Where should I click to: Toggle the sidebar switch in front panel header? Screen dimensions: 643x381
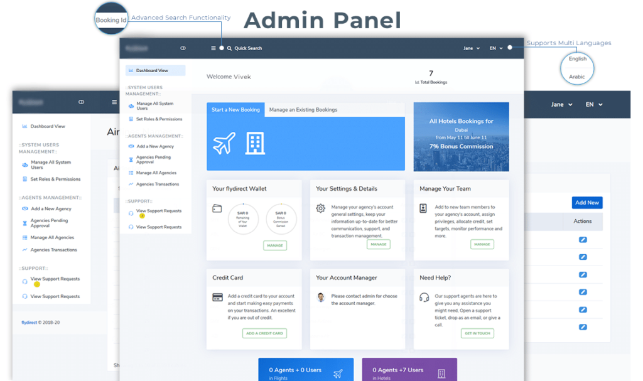coord(183,48)
